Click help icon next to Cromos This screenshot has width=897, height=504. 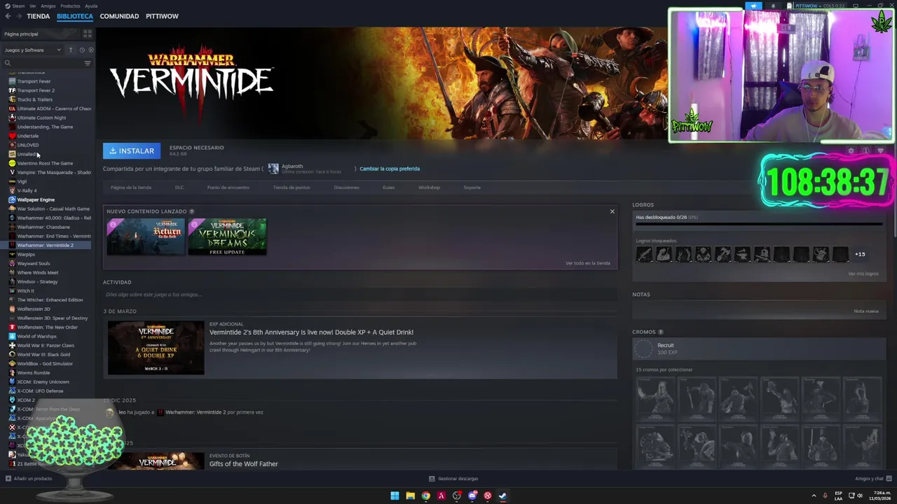pyautogui.click(x=660, y=332)
